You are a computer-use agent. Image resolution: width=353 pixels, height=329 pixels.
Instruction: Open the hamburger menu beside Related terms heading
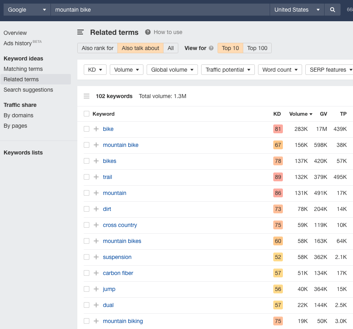coord(80,32)
